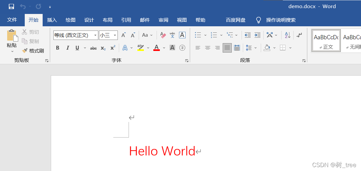Open the font size box 小三

pyautogui.click(x=108, y=35)
